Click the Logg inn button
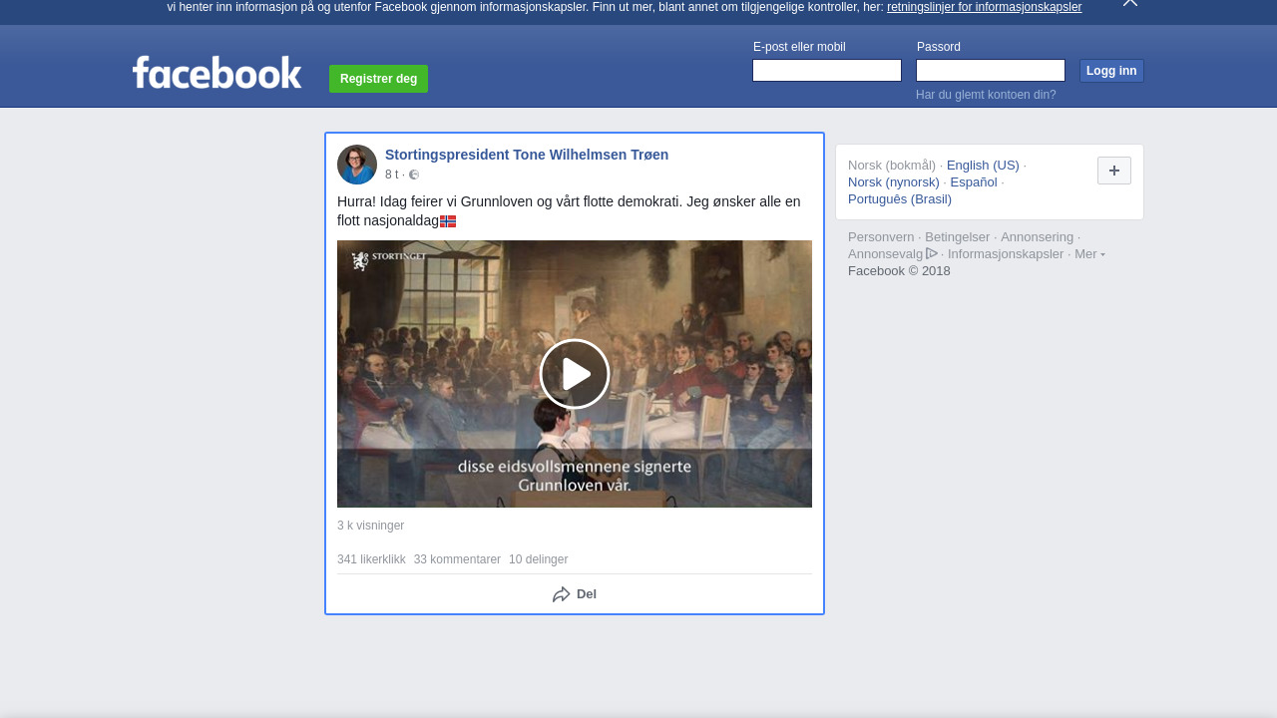This screenshot has height=718, width=1277. tap(1111, 71)
